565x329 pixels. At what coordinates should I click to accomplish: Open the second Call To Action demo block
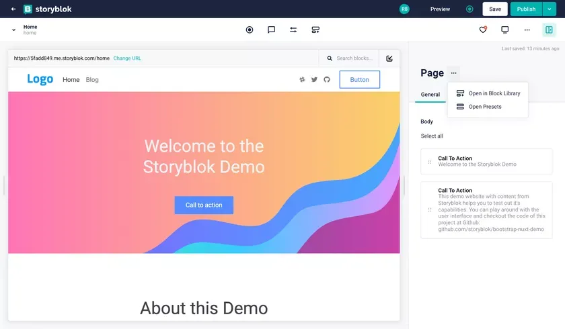click(486, 210)
